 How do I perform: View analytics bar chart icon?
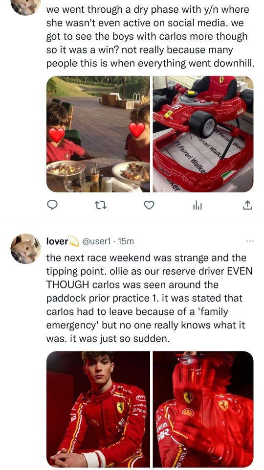[198, 205]
